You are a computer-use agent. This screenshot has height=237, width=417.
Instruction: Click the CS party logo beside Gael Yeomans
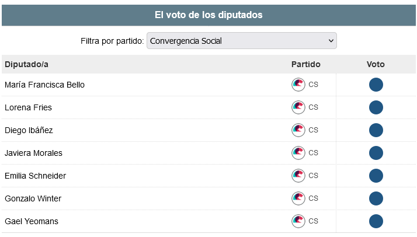tap(298, 221)
